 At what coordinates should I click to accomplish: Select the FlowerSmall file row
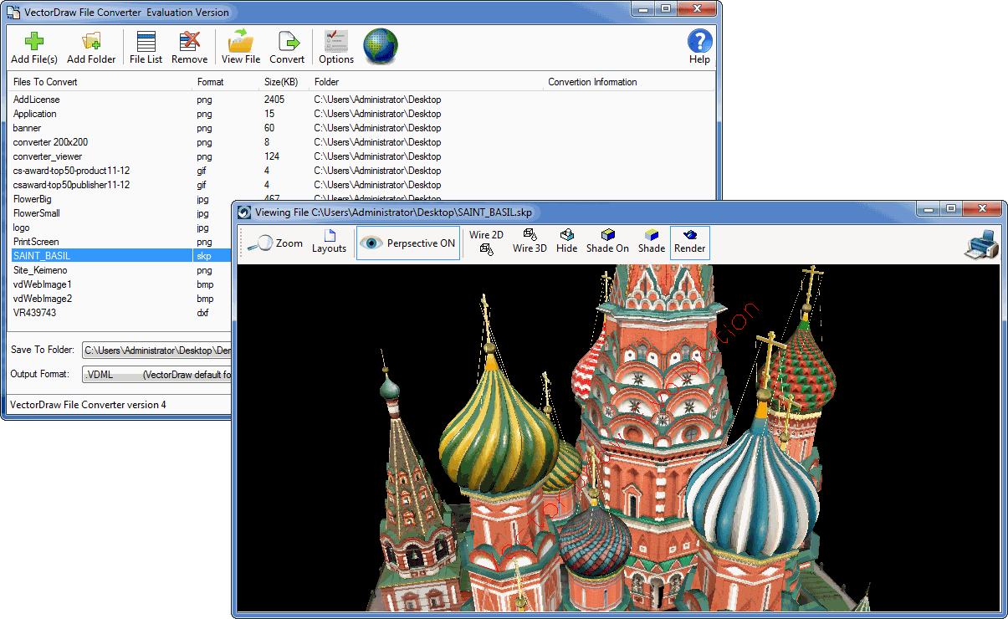pos(121,213)
